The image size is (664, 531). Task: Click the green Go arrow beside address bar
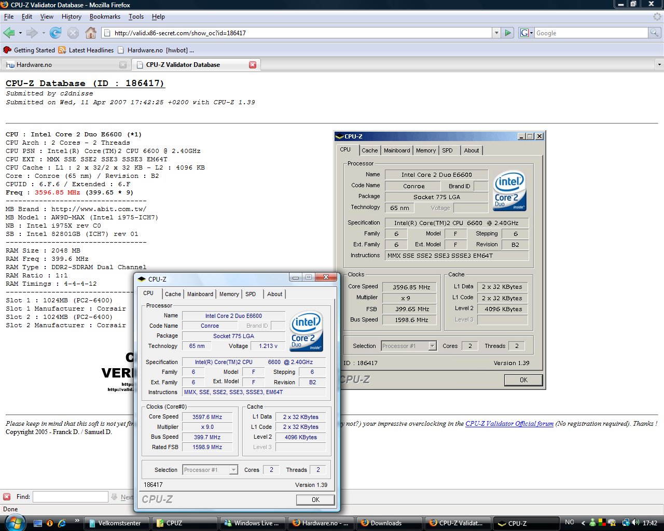point(508,33)
